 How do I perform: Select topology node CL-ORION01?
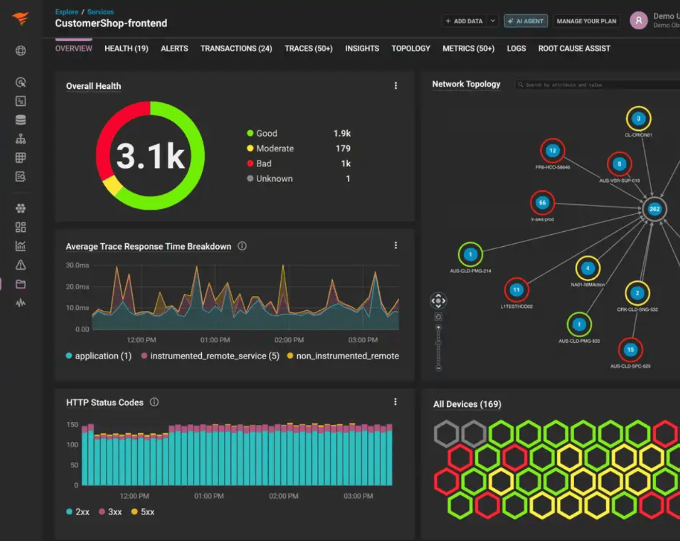point(639,119)
